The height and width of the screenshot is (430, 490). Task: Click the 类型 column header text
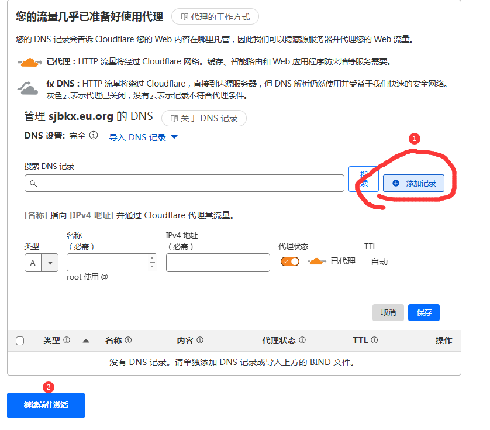pos(52,340)
